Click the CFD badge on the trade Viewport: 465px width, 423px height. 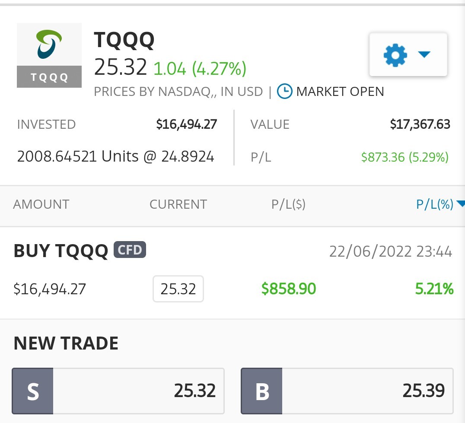(x=130, y=250)
